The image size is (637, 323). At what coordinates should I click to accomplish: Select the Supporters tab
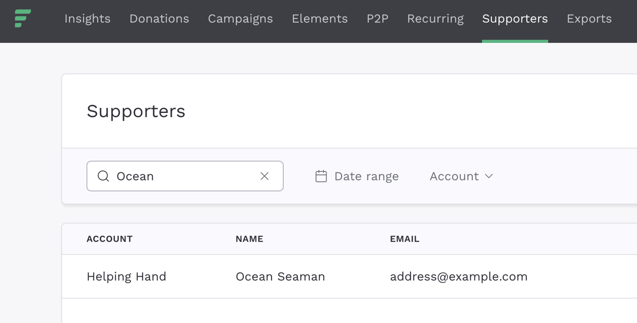(515, 19)
